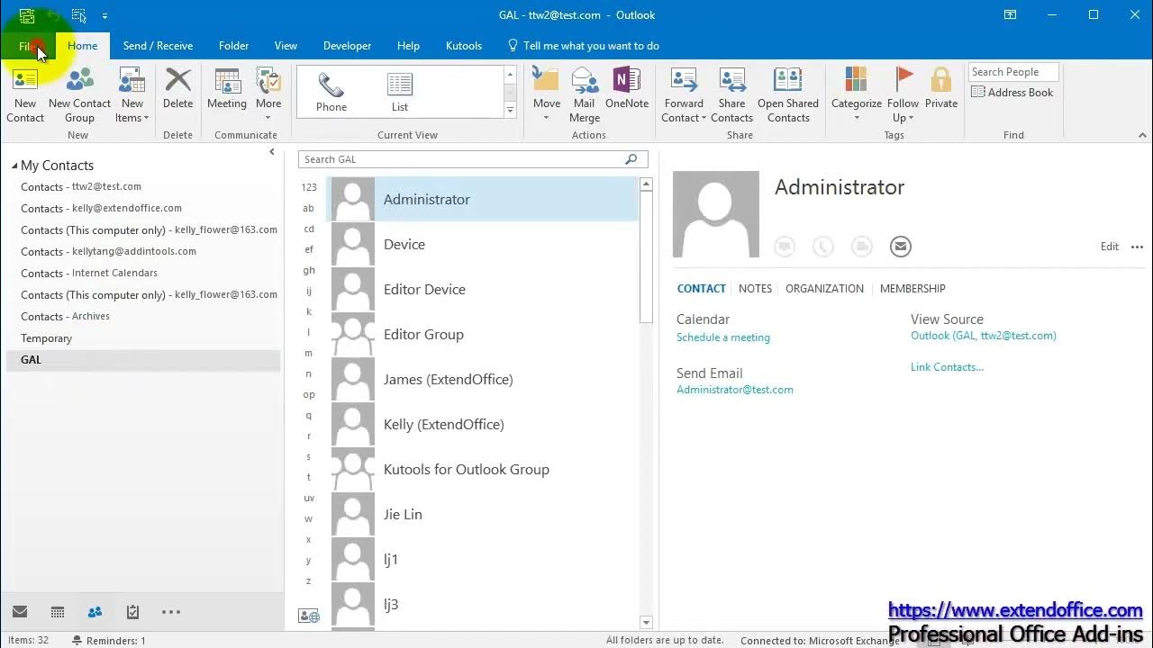The image size is (1153, 648).
Task: Open the Address Book
Action: [x=1012, y=93]
